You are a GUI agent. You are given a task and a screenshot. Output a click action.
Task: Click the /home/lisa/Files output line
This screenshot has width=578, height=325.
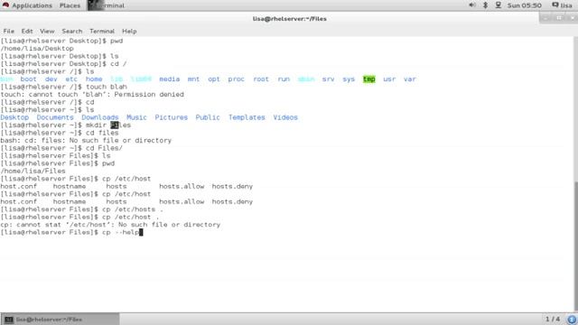click(33, 171)
